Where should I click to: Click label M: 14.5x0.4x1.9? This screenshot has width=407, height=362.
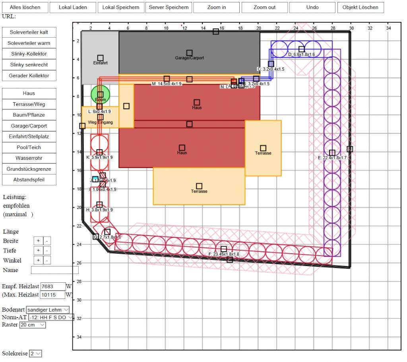167,84
